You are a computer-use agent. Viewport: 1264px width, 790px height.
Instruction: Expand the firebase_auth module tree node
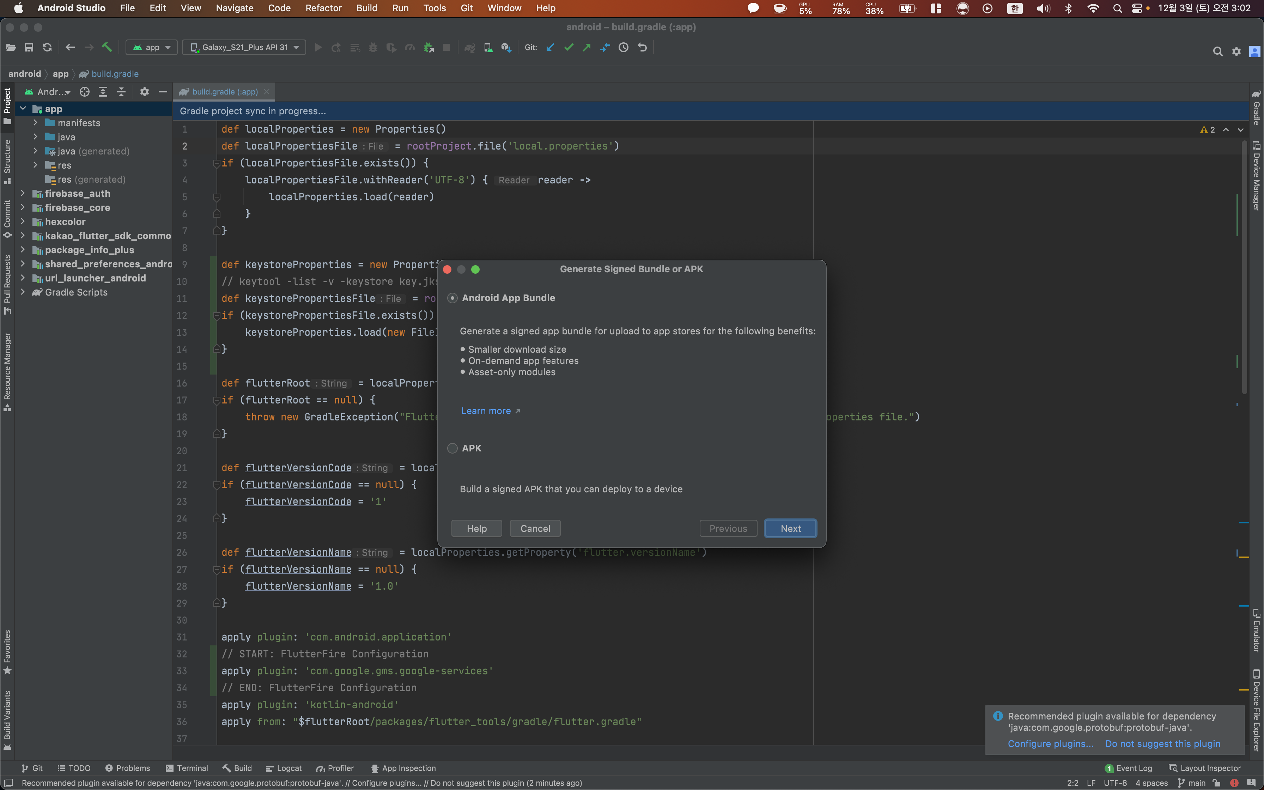23,193
